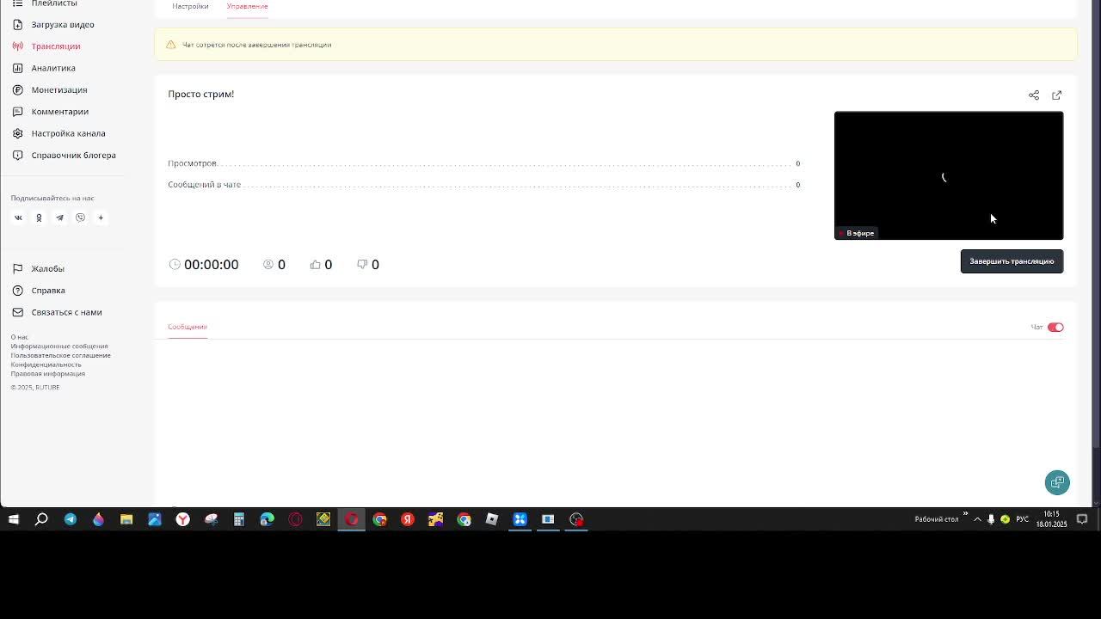The height and width of the screenshot is (619, 1101).
Task: Toggle the Чат switch off
Action: pyautogui.click(x=1055, y=328)
